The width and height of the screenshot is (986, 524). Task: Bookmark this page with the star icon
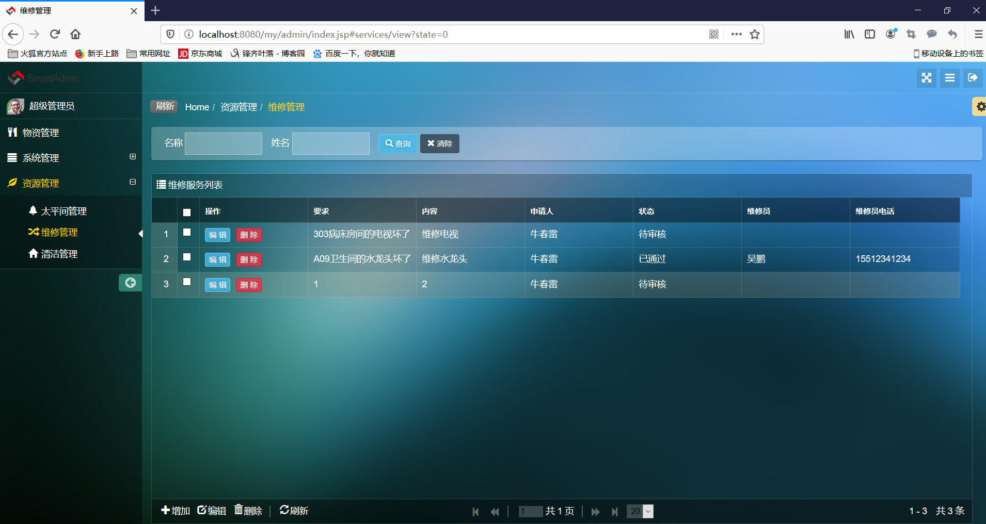pos(754,34)
